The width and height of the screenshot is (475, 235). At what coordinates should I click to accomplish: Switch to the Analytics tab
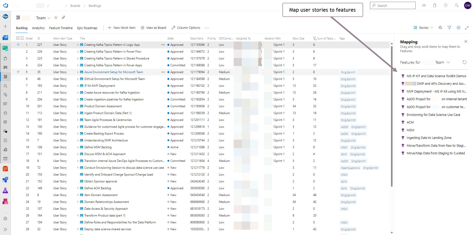38,28
